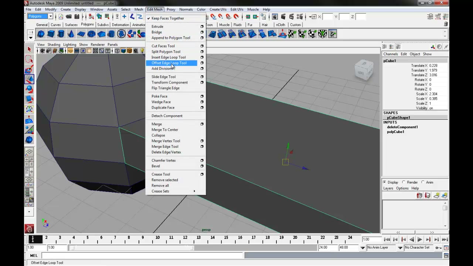Image resolution: width=473 pixels, height=266 pixels.
Task: Play the animation forward
Action: [420, 239]
